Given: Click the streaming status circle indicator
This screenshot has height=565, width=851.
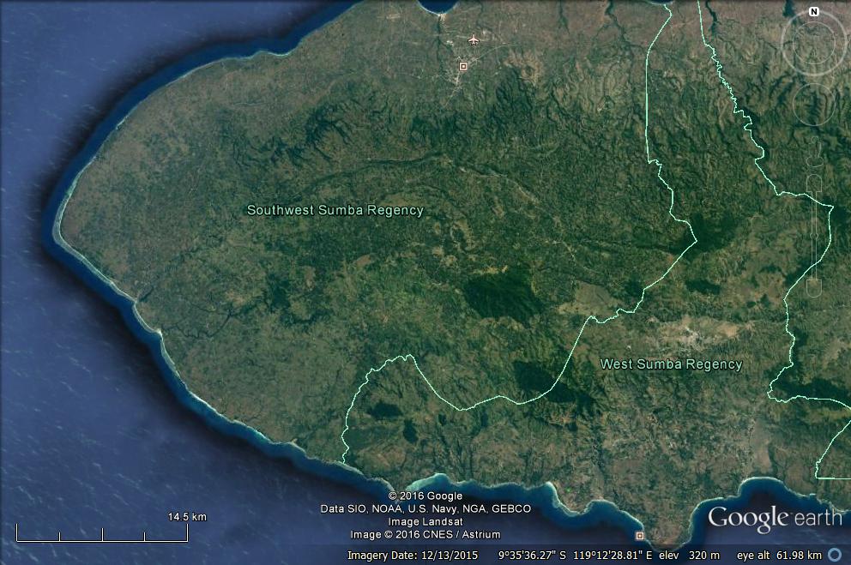Looking at the screenshot, I should point(836,555).
